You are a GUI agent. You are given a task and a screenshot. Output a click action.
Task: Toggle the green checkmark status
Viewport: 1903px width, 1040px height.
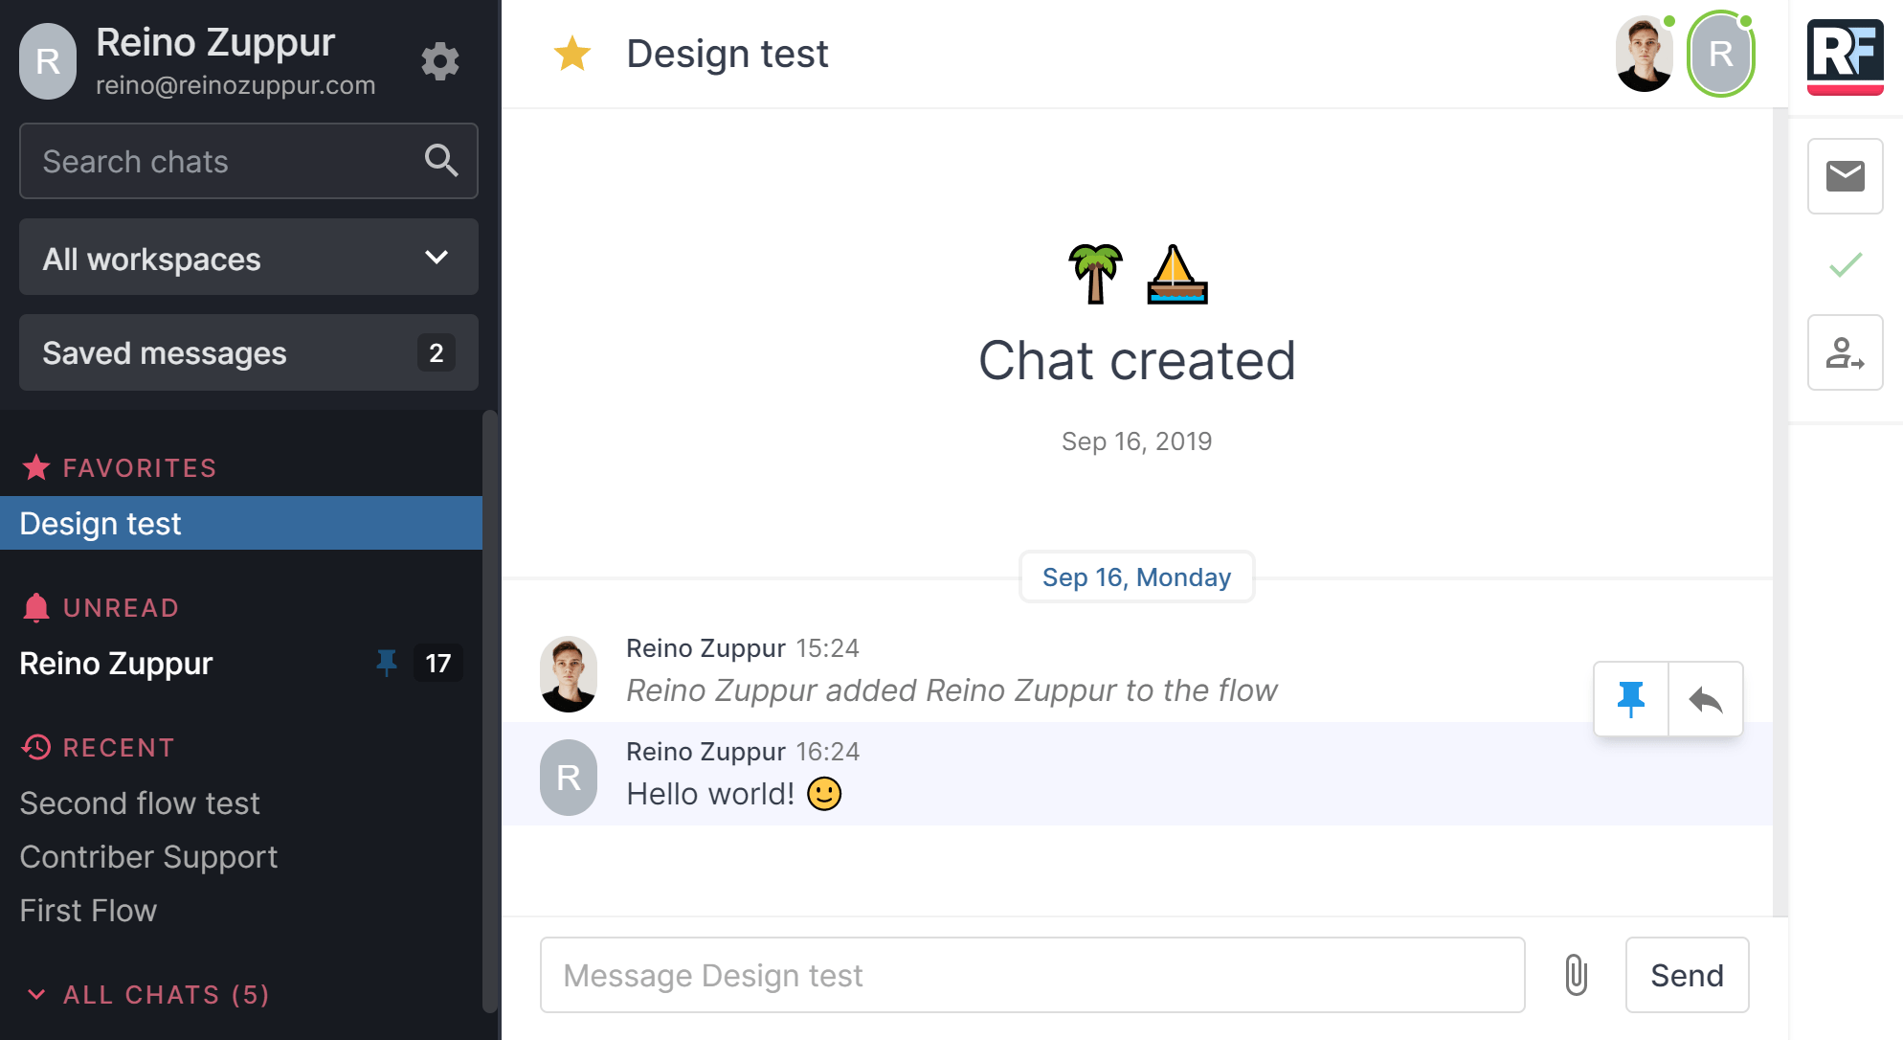pyautogui.click(x=1845, y=264)
